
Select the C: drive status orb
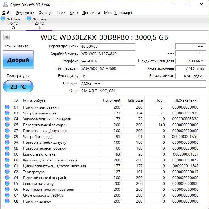3,18
